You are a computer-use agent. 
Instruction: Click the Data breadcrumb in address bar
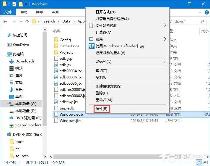(66, 21)
